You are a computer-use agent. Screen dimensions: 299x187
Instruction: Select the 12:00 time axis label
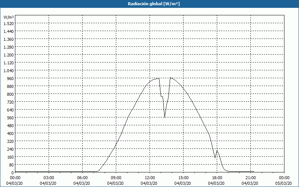150,178
